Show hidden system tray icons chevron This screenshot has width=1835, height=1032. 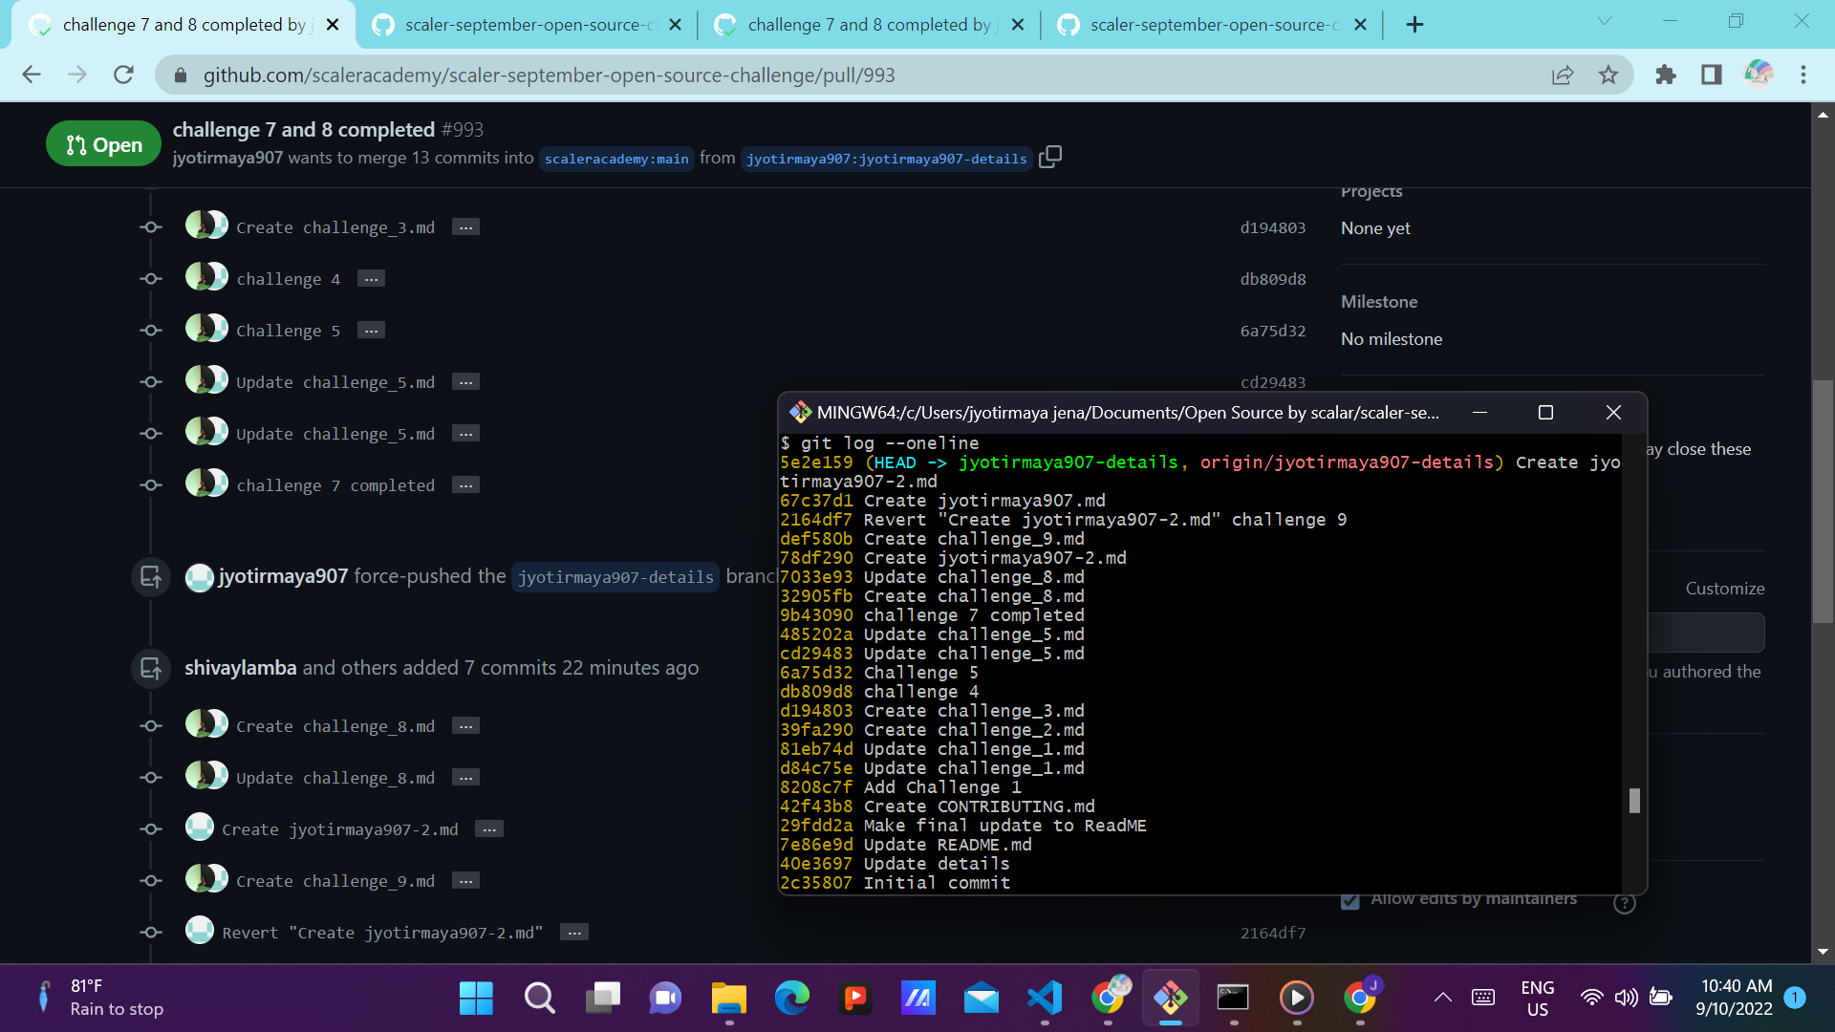click(x=1442, y=998)
